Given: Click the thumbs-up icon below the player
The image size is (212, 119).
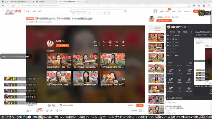Looking at the screenshot, I should 28,111.
